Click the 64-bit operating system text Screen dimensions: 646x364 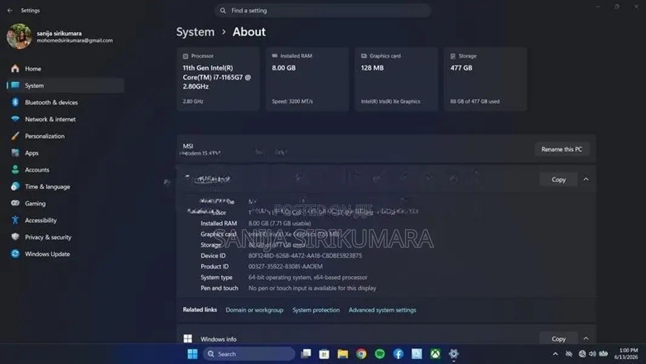(307, 277)
